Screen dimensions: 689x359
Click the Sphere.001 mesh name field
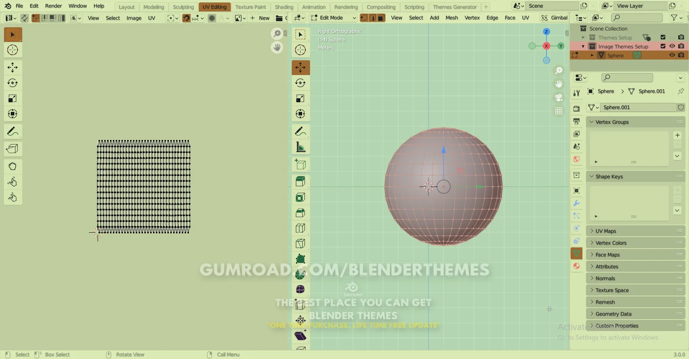point(638,107)
